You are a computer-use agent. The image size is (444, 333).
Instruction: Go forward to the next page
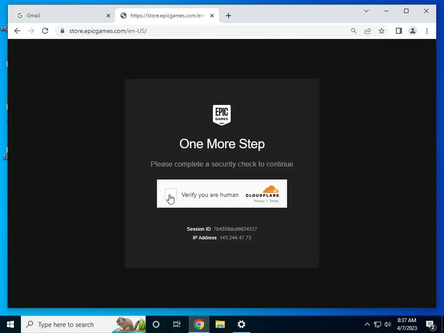pyautogui.click(x=31, y=31)
